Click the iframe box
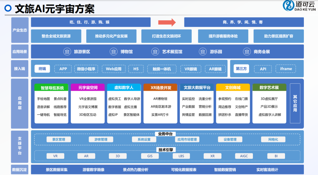The width and height of the screenshot is (318, 175). [x=286, y=69]
